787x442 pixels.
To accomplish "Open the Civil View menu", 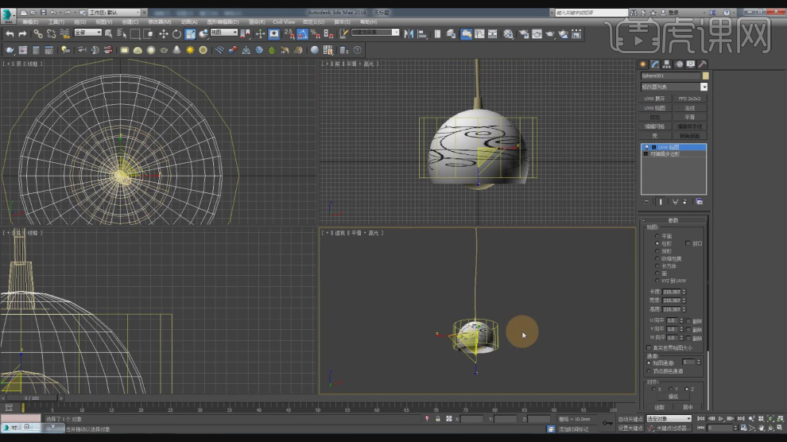I will [x=284, y=22].
